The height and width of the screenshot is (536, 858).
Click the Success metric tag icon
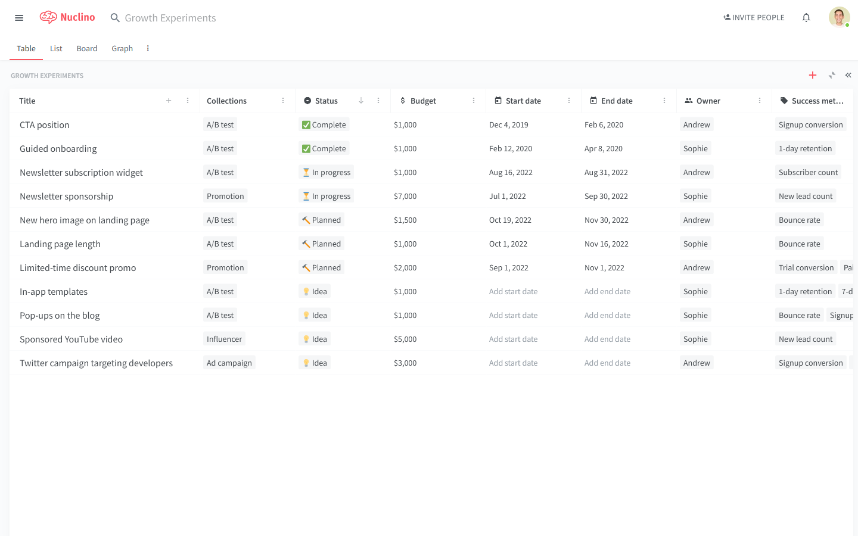(784, 101)
